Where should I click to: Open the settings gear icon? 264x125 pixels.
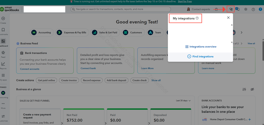[x=246, y=9]
